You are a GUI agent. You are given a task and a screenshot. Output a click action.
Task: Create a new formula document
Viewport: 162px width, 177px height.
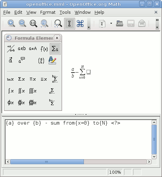pos(102,24)
